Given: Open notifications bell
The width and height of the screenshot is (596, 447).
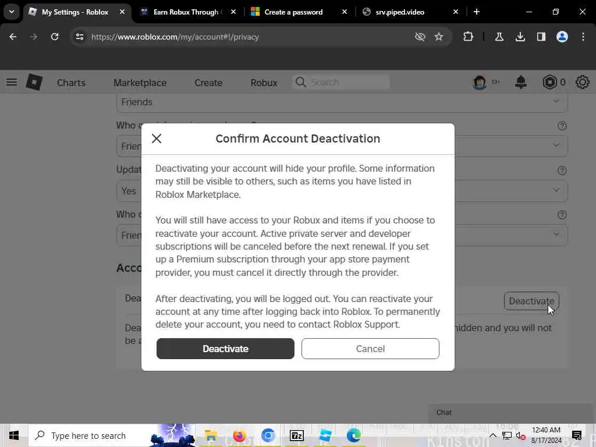Looking at the screenshot, I should point(521,82).
